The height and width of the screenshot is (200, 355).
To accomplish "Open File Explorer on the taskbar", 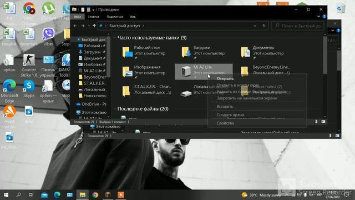I will (x=83, y=195).
